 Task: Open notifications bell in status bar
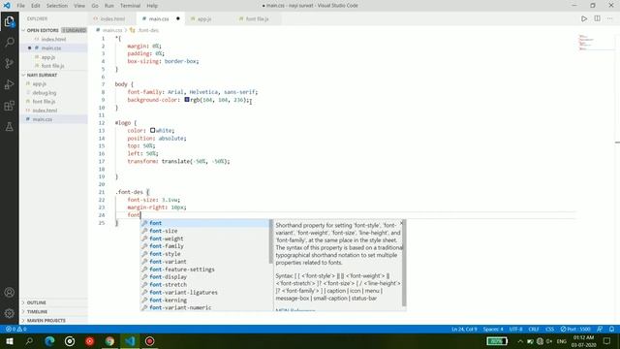pyautogui.click(x=611, y=329)
